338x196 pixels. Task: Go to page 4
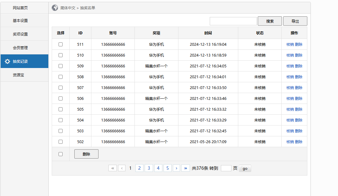(158, 168)
